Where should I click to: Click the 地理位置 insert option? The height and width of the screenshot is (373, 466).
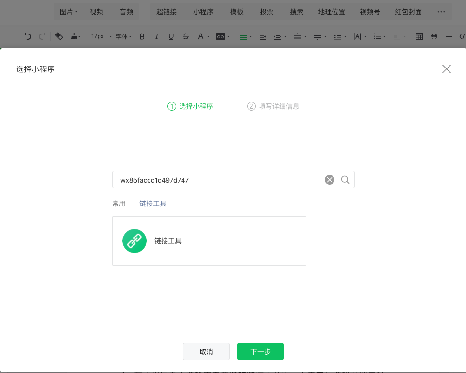[332, 12]
